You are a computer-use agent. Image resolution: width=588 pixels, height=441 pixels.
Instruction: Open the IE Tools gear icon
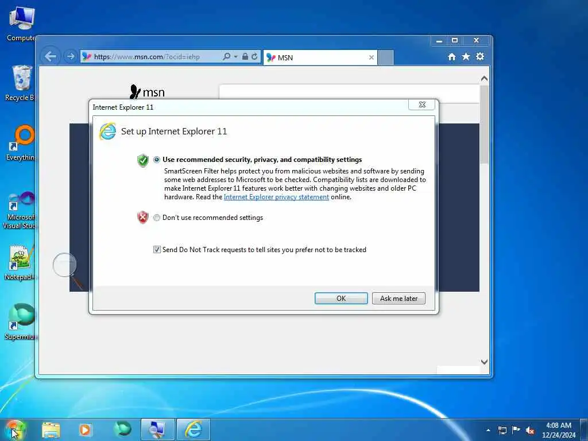480,57
